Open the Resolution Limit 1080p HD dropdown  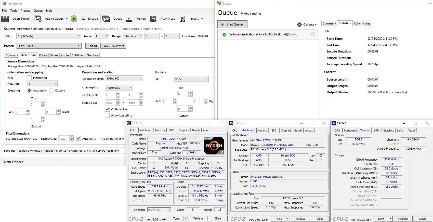[124, 79]
